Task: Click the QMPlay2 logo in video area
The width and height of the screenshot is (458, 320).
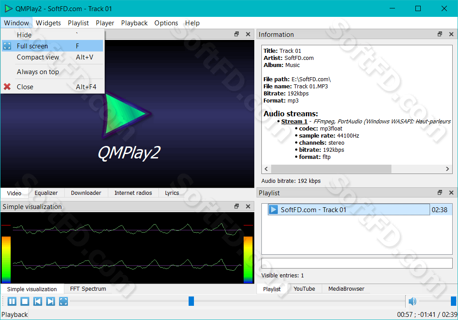Action: tap(127, 126)
